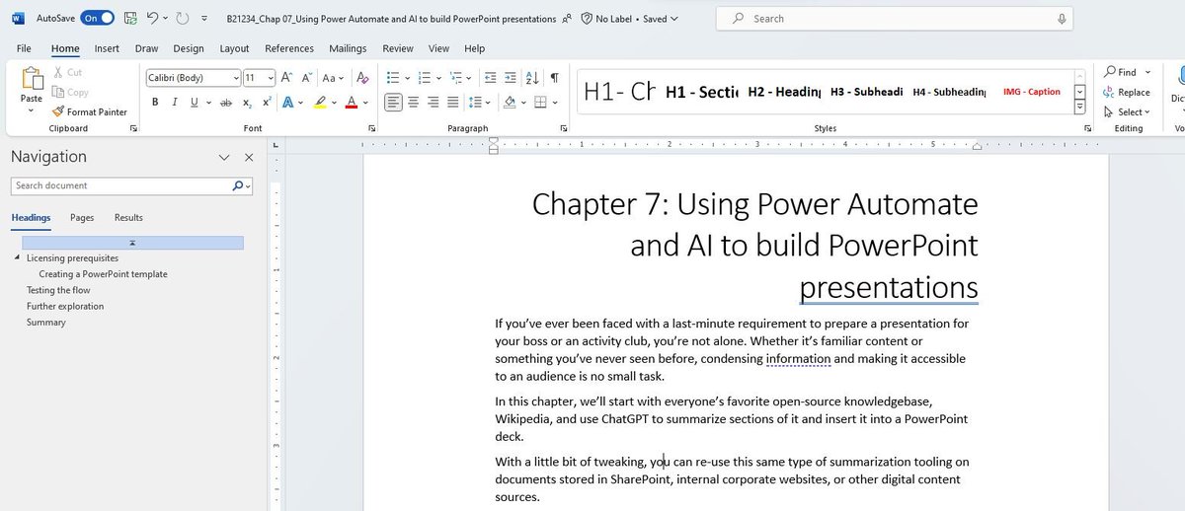This screenshot has width=1185, height=511.
Task: Click the Decrease Indent icon
Action: pyautogui.click(x=490, y=77)
